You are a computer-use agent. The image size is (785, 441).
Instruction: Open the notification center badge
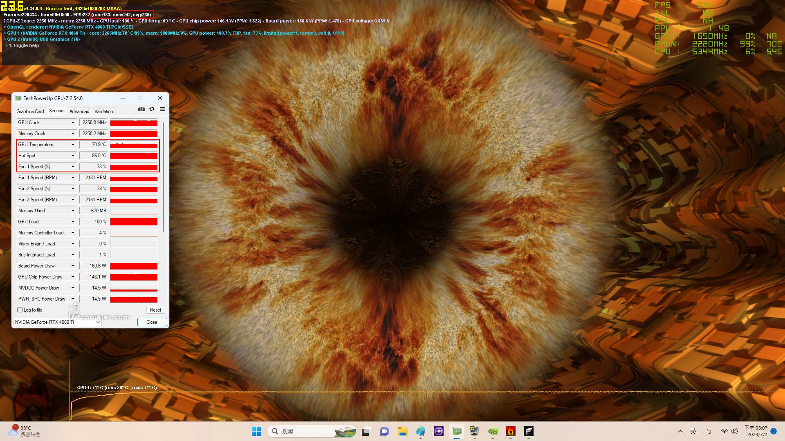click(774, 431)
